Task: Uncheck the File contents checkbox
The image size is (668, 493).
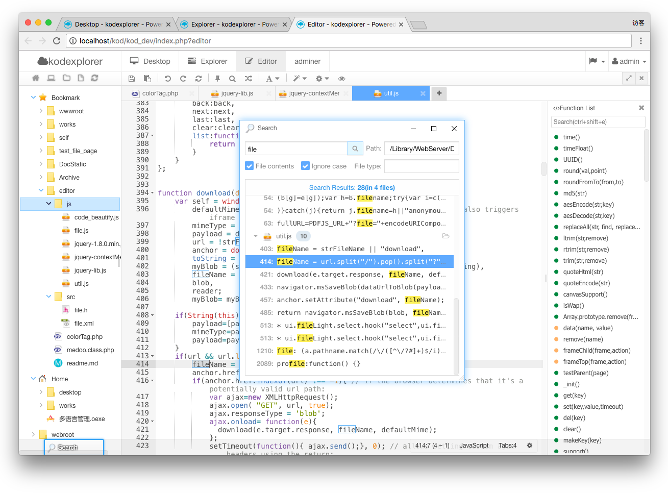Action: pyautogui.click(x=250, y=166)
